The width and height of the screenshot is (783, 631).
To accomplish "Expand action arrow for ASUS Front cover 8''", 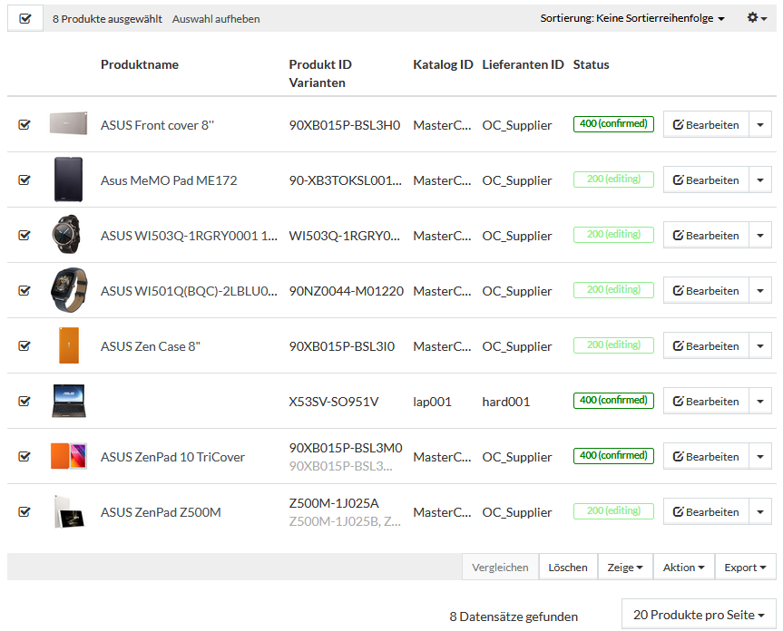I will (x=760, y=125).
